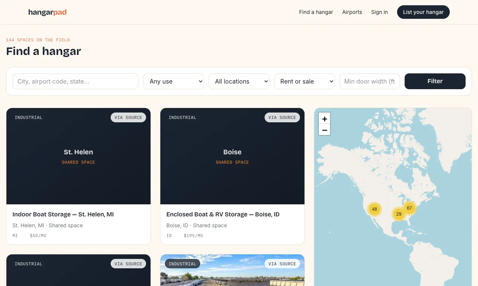The image size is (478, 286).
Task: Open the 48 cluster marker on map
Action: pos(374,209)
